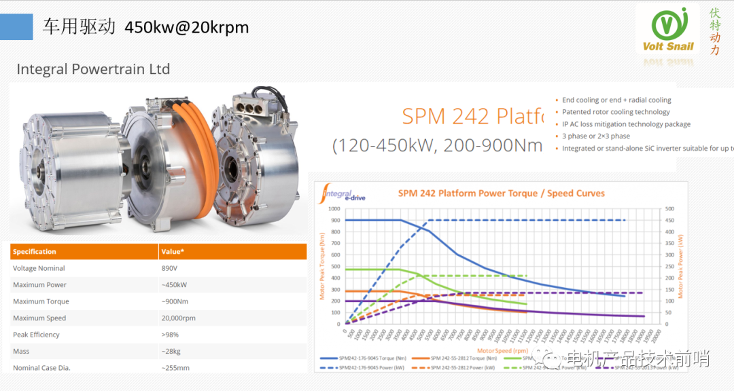Select the 'Peak Efficiency' row label
The width and height of the screenshot is (734, 391).
[x=36, y=335]
